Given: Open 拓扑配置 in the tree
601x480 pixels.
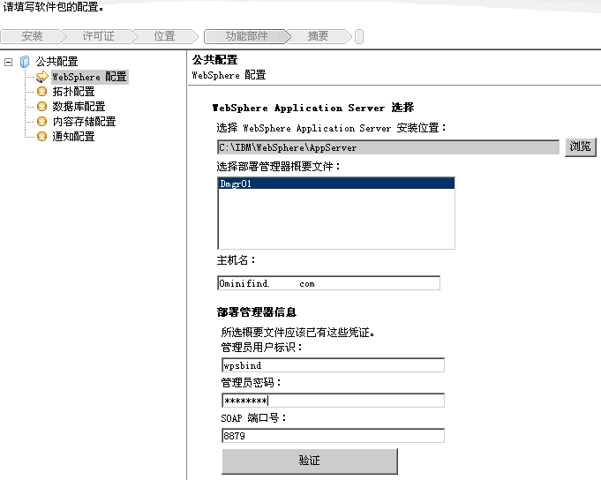Looking at the screenshot, I should 73,92.
